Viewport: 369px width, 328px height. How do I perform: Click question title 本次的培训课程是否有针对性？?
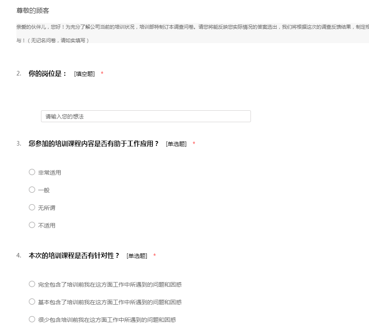pos(74,255)
